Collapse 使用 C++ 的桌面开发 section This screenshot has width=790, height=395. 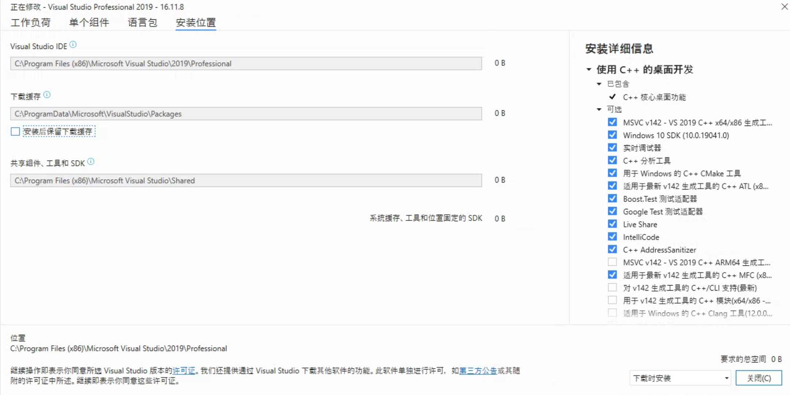pyautogui.click(x=589, y=69)
